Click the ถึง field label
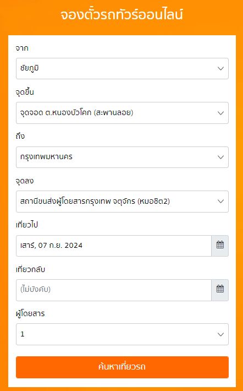Image resolution: width=243 pixels, height=391 pixels. click(20, 137)
